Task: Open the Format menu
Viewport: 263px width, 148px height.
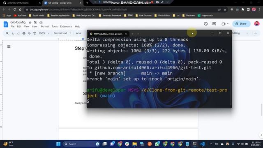Action: (x=45, y=26)
